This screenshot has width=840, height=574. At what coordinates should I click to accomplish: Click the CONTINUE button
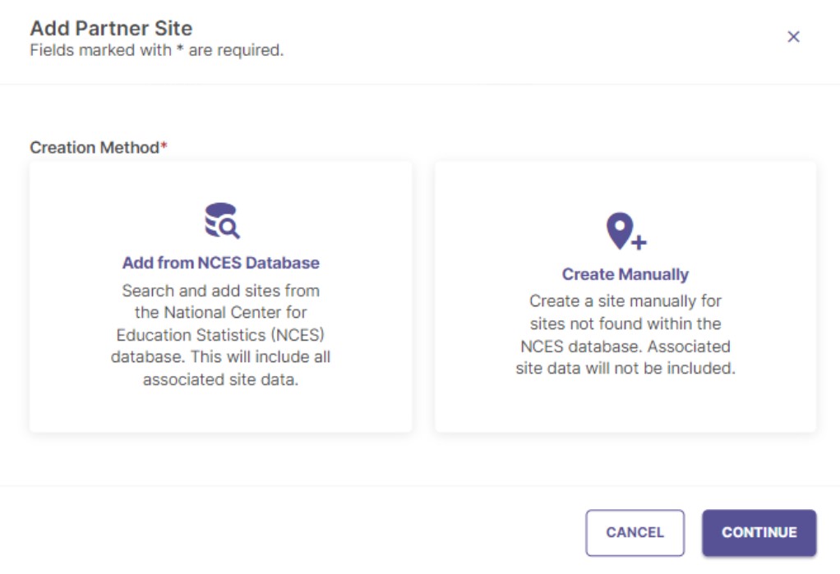[x=759, y=532]
